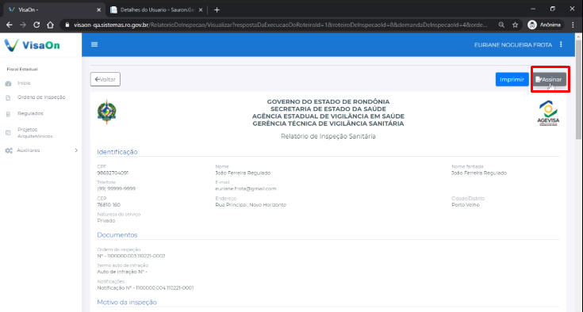The height and width of the screenshot is (312, 583).
Task: Open a new browser tab
Action: [x=217, y=10]
